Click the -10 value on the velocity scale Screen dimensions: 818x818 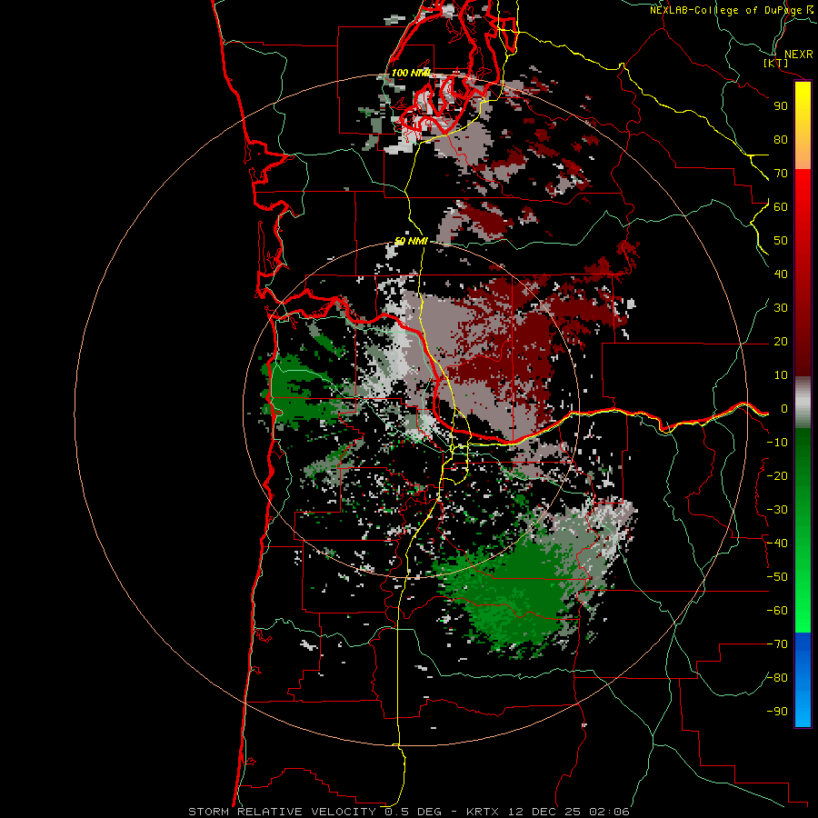777,443
